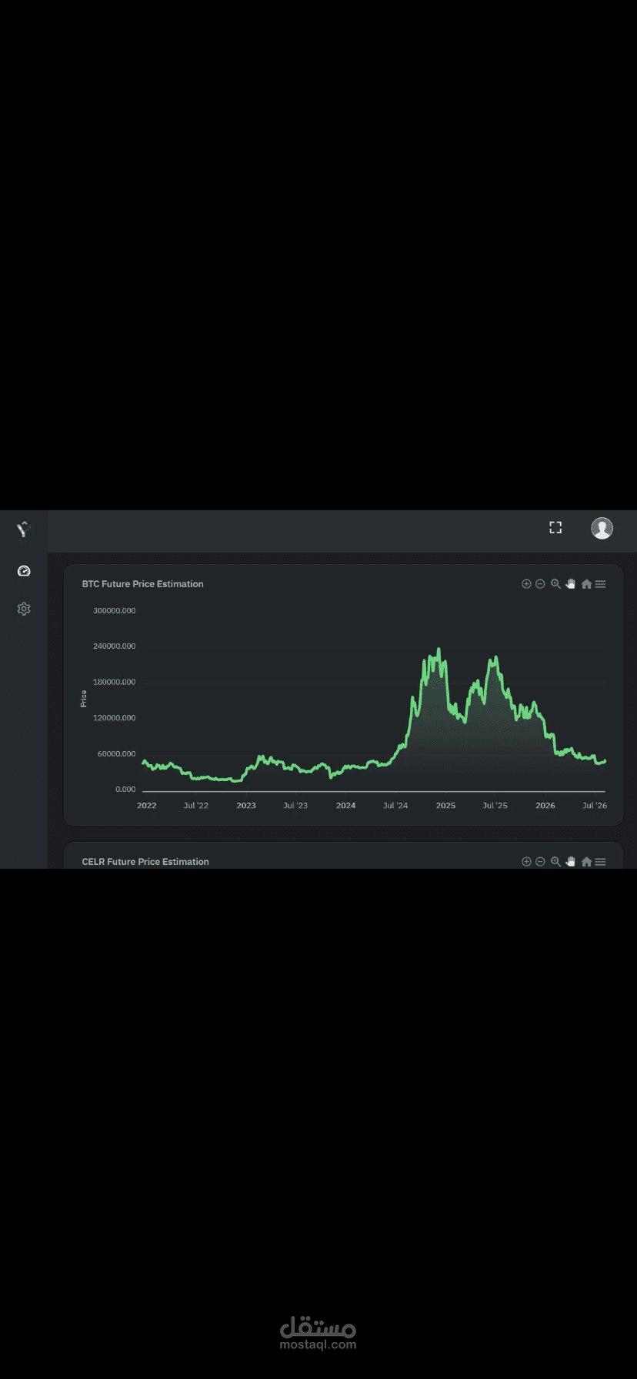
Task: Select the 60000.000 y-axis label
Action: point(116,754)
